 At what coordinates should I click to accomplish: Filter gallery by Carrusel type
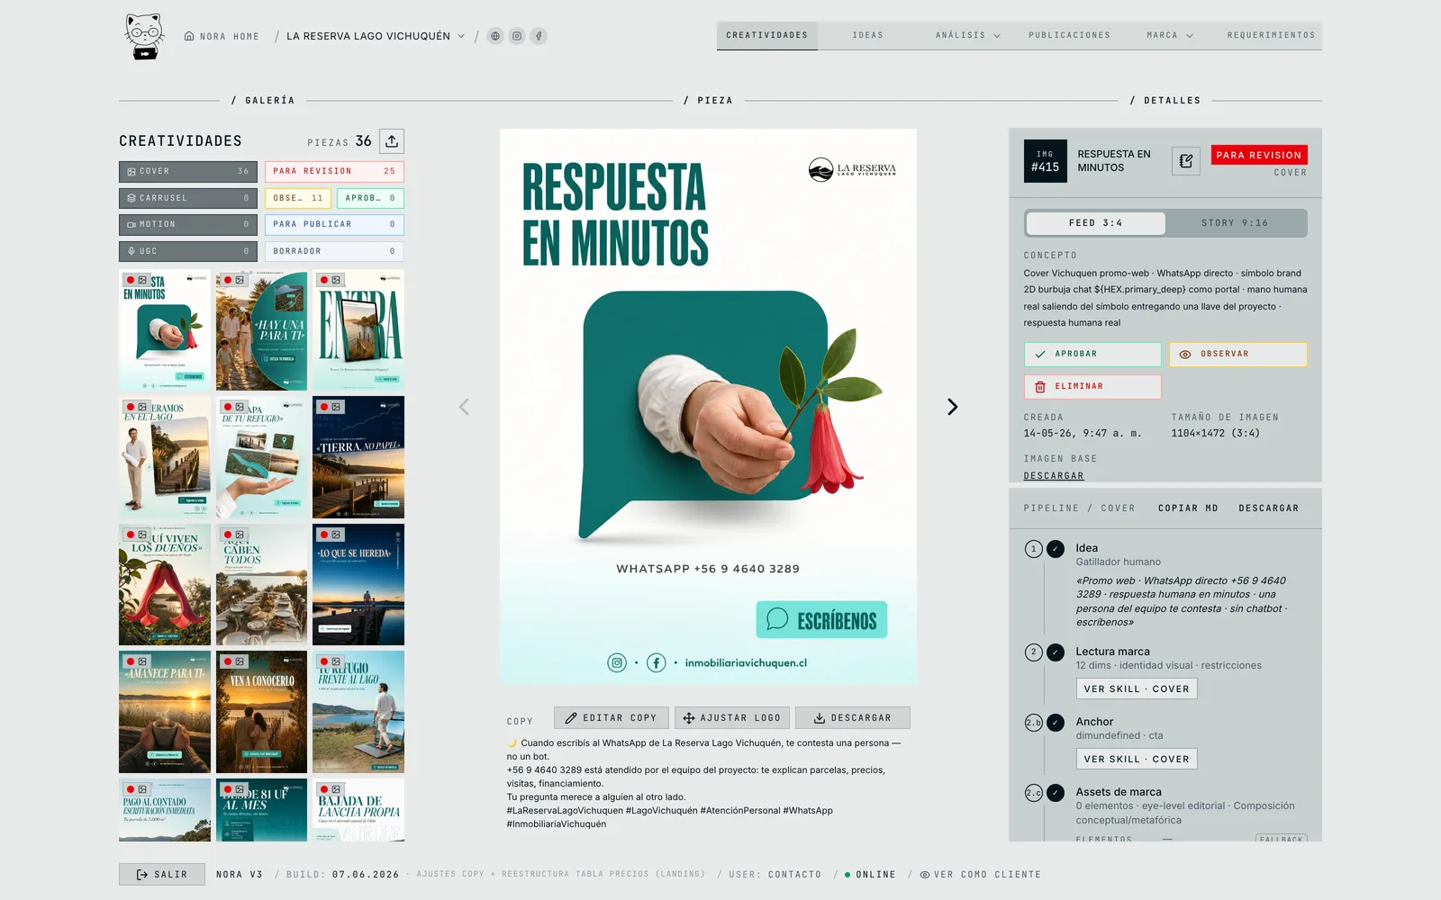tap(188, 198)
